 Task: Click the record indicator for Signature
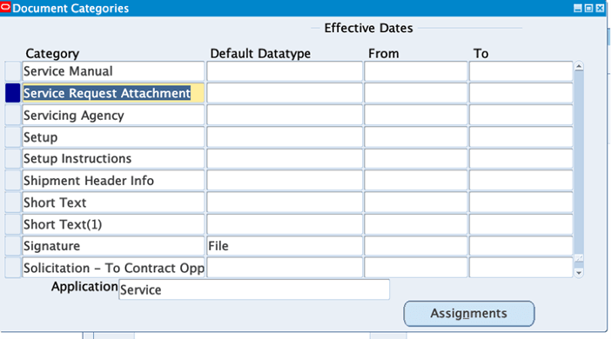tap(12, 246)
